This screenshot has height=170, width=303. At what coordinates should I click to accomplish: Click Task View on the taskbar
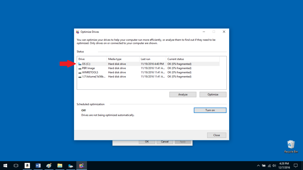16,165
